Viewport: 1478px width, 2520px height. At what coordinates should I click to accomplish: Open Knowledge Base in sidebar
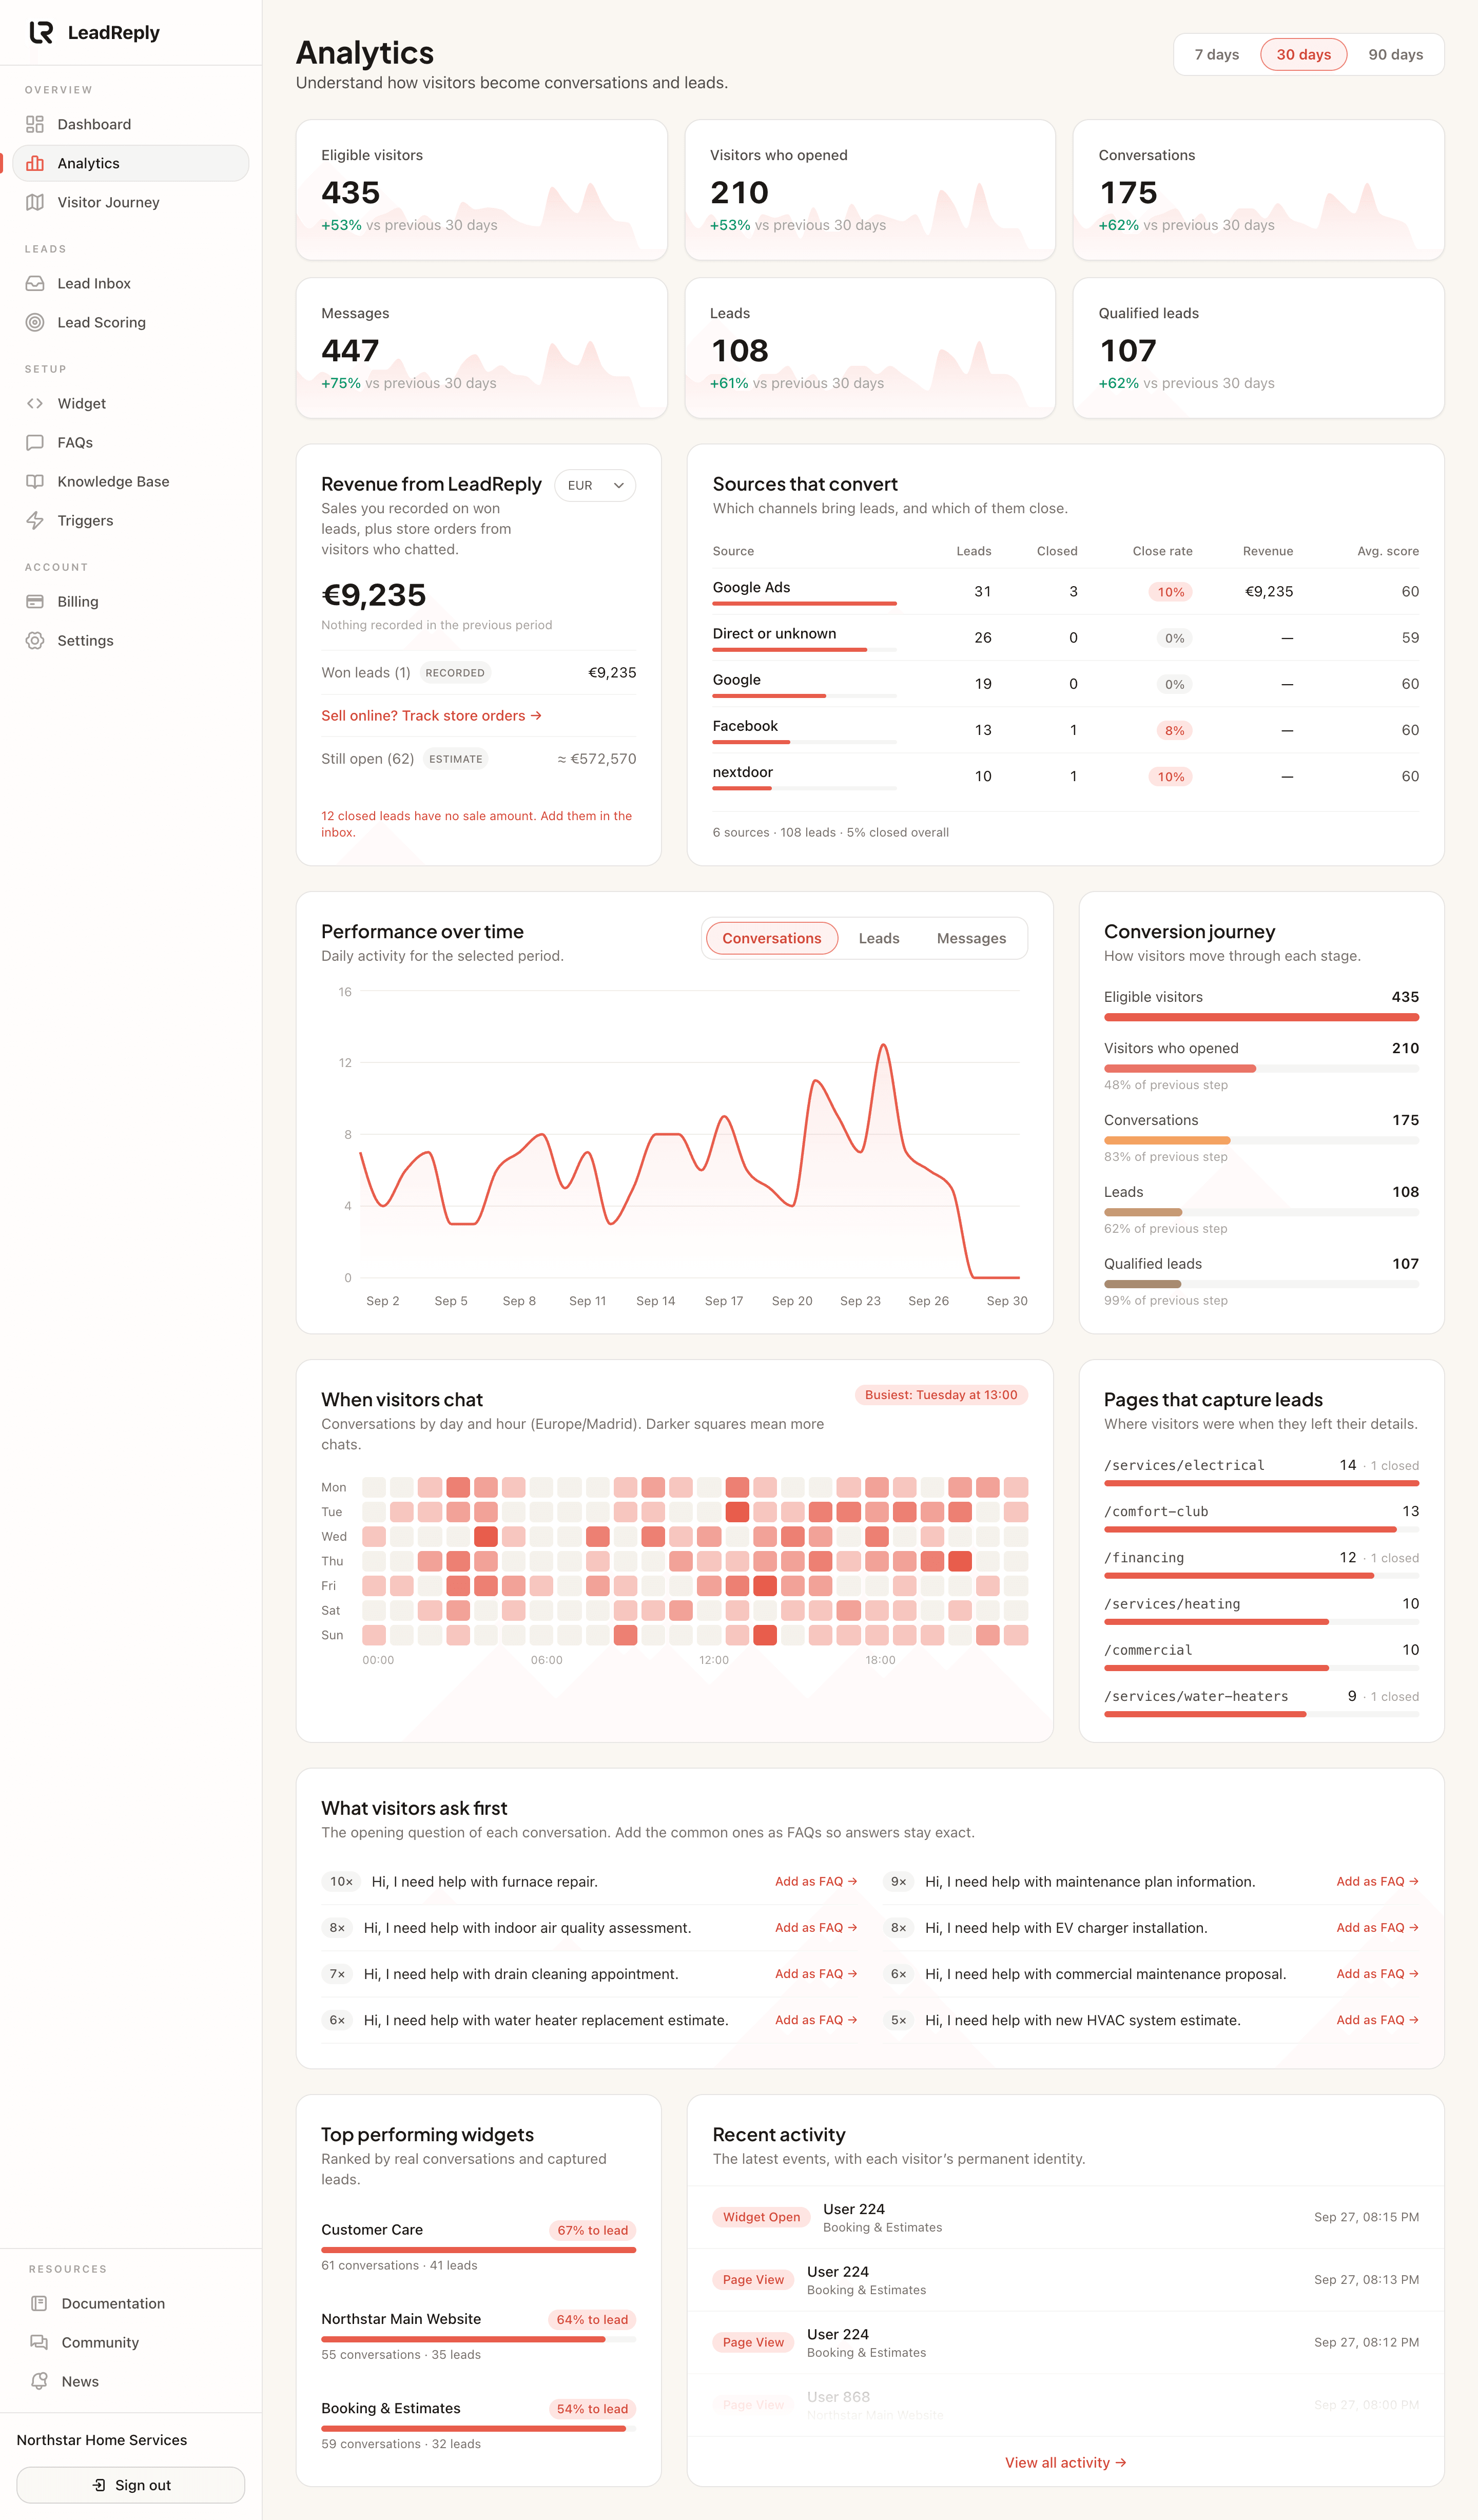131,481
